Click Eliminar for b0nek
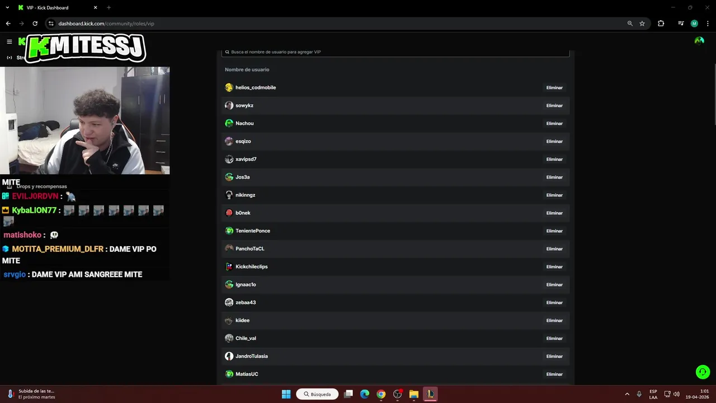This screenshot has height=403, width=716. (x=554, y=213)
